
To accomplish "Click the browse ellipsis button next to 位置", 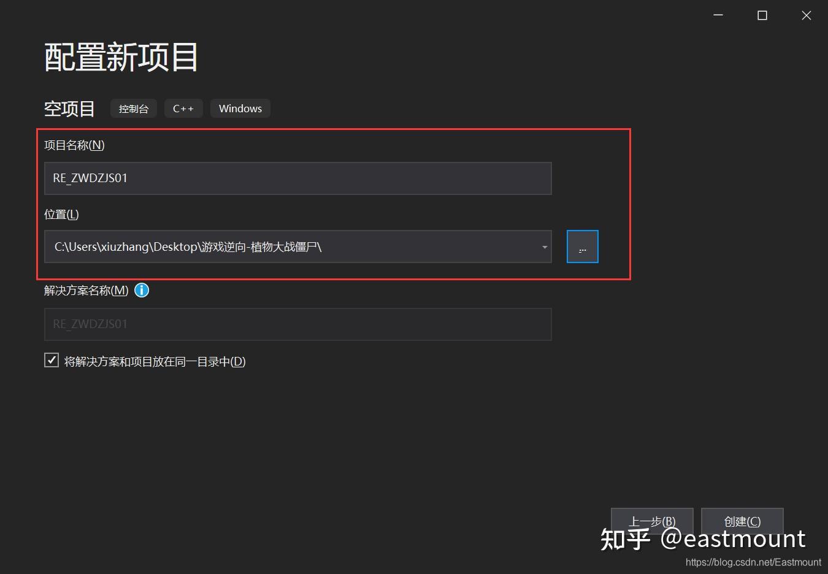I will 581,246.
